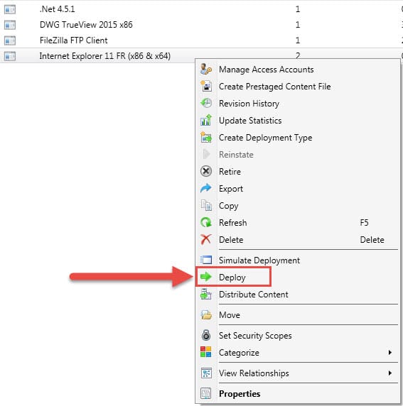Open View Relationships menu entry
This screenshot has width=403, height=406.
pos(254,373)
